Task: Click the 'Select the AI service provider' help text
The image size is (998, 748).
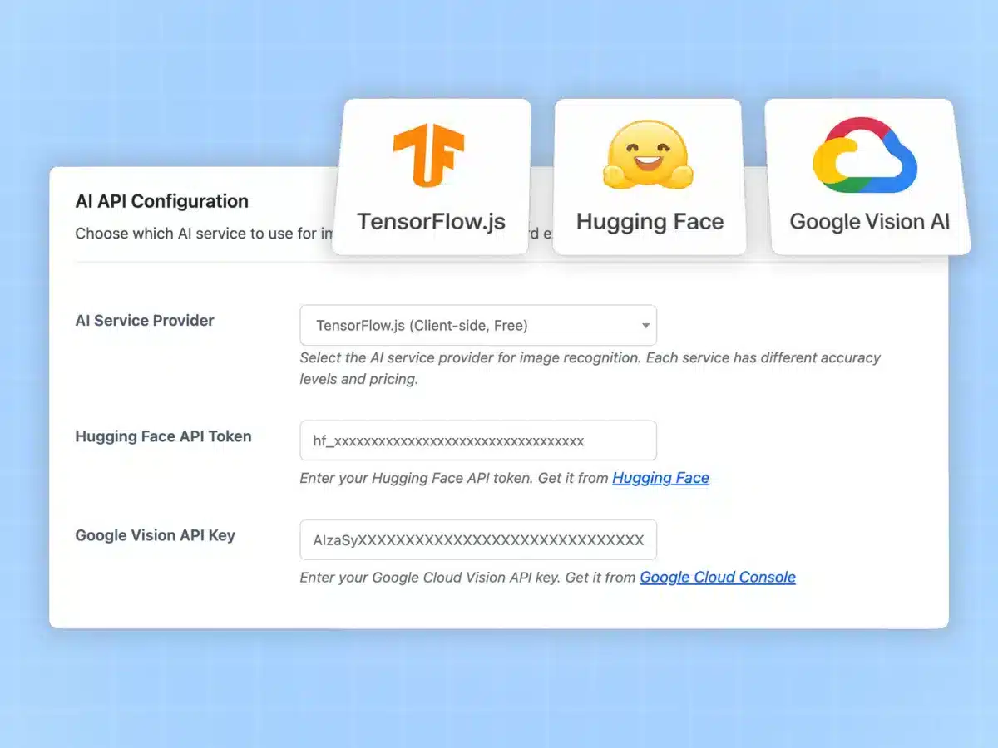Action: tap(590, 368)
